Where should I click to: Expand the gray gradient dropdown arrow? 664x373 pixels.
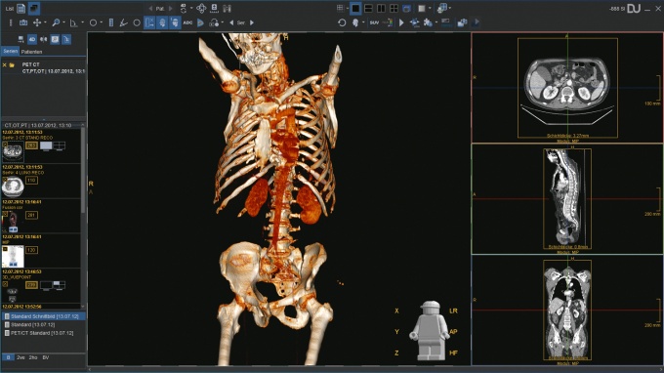tap(430, 8)
